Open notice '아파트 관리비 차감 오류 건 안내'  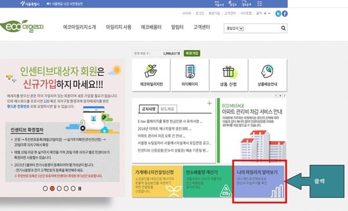(x=161, y=136)
